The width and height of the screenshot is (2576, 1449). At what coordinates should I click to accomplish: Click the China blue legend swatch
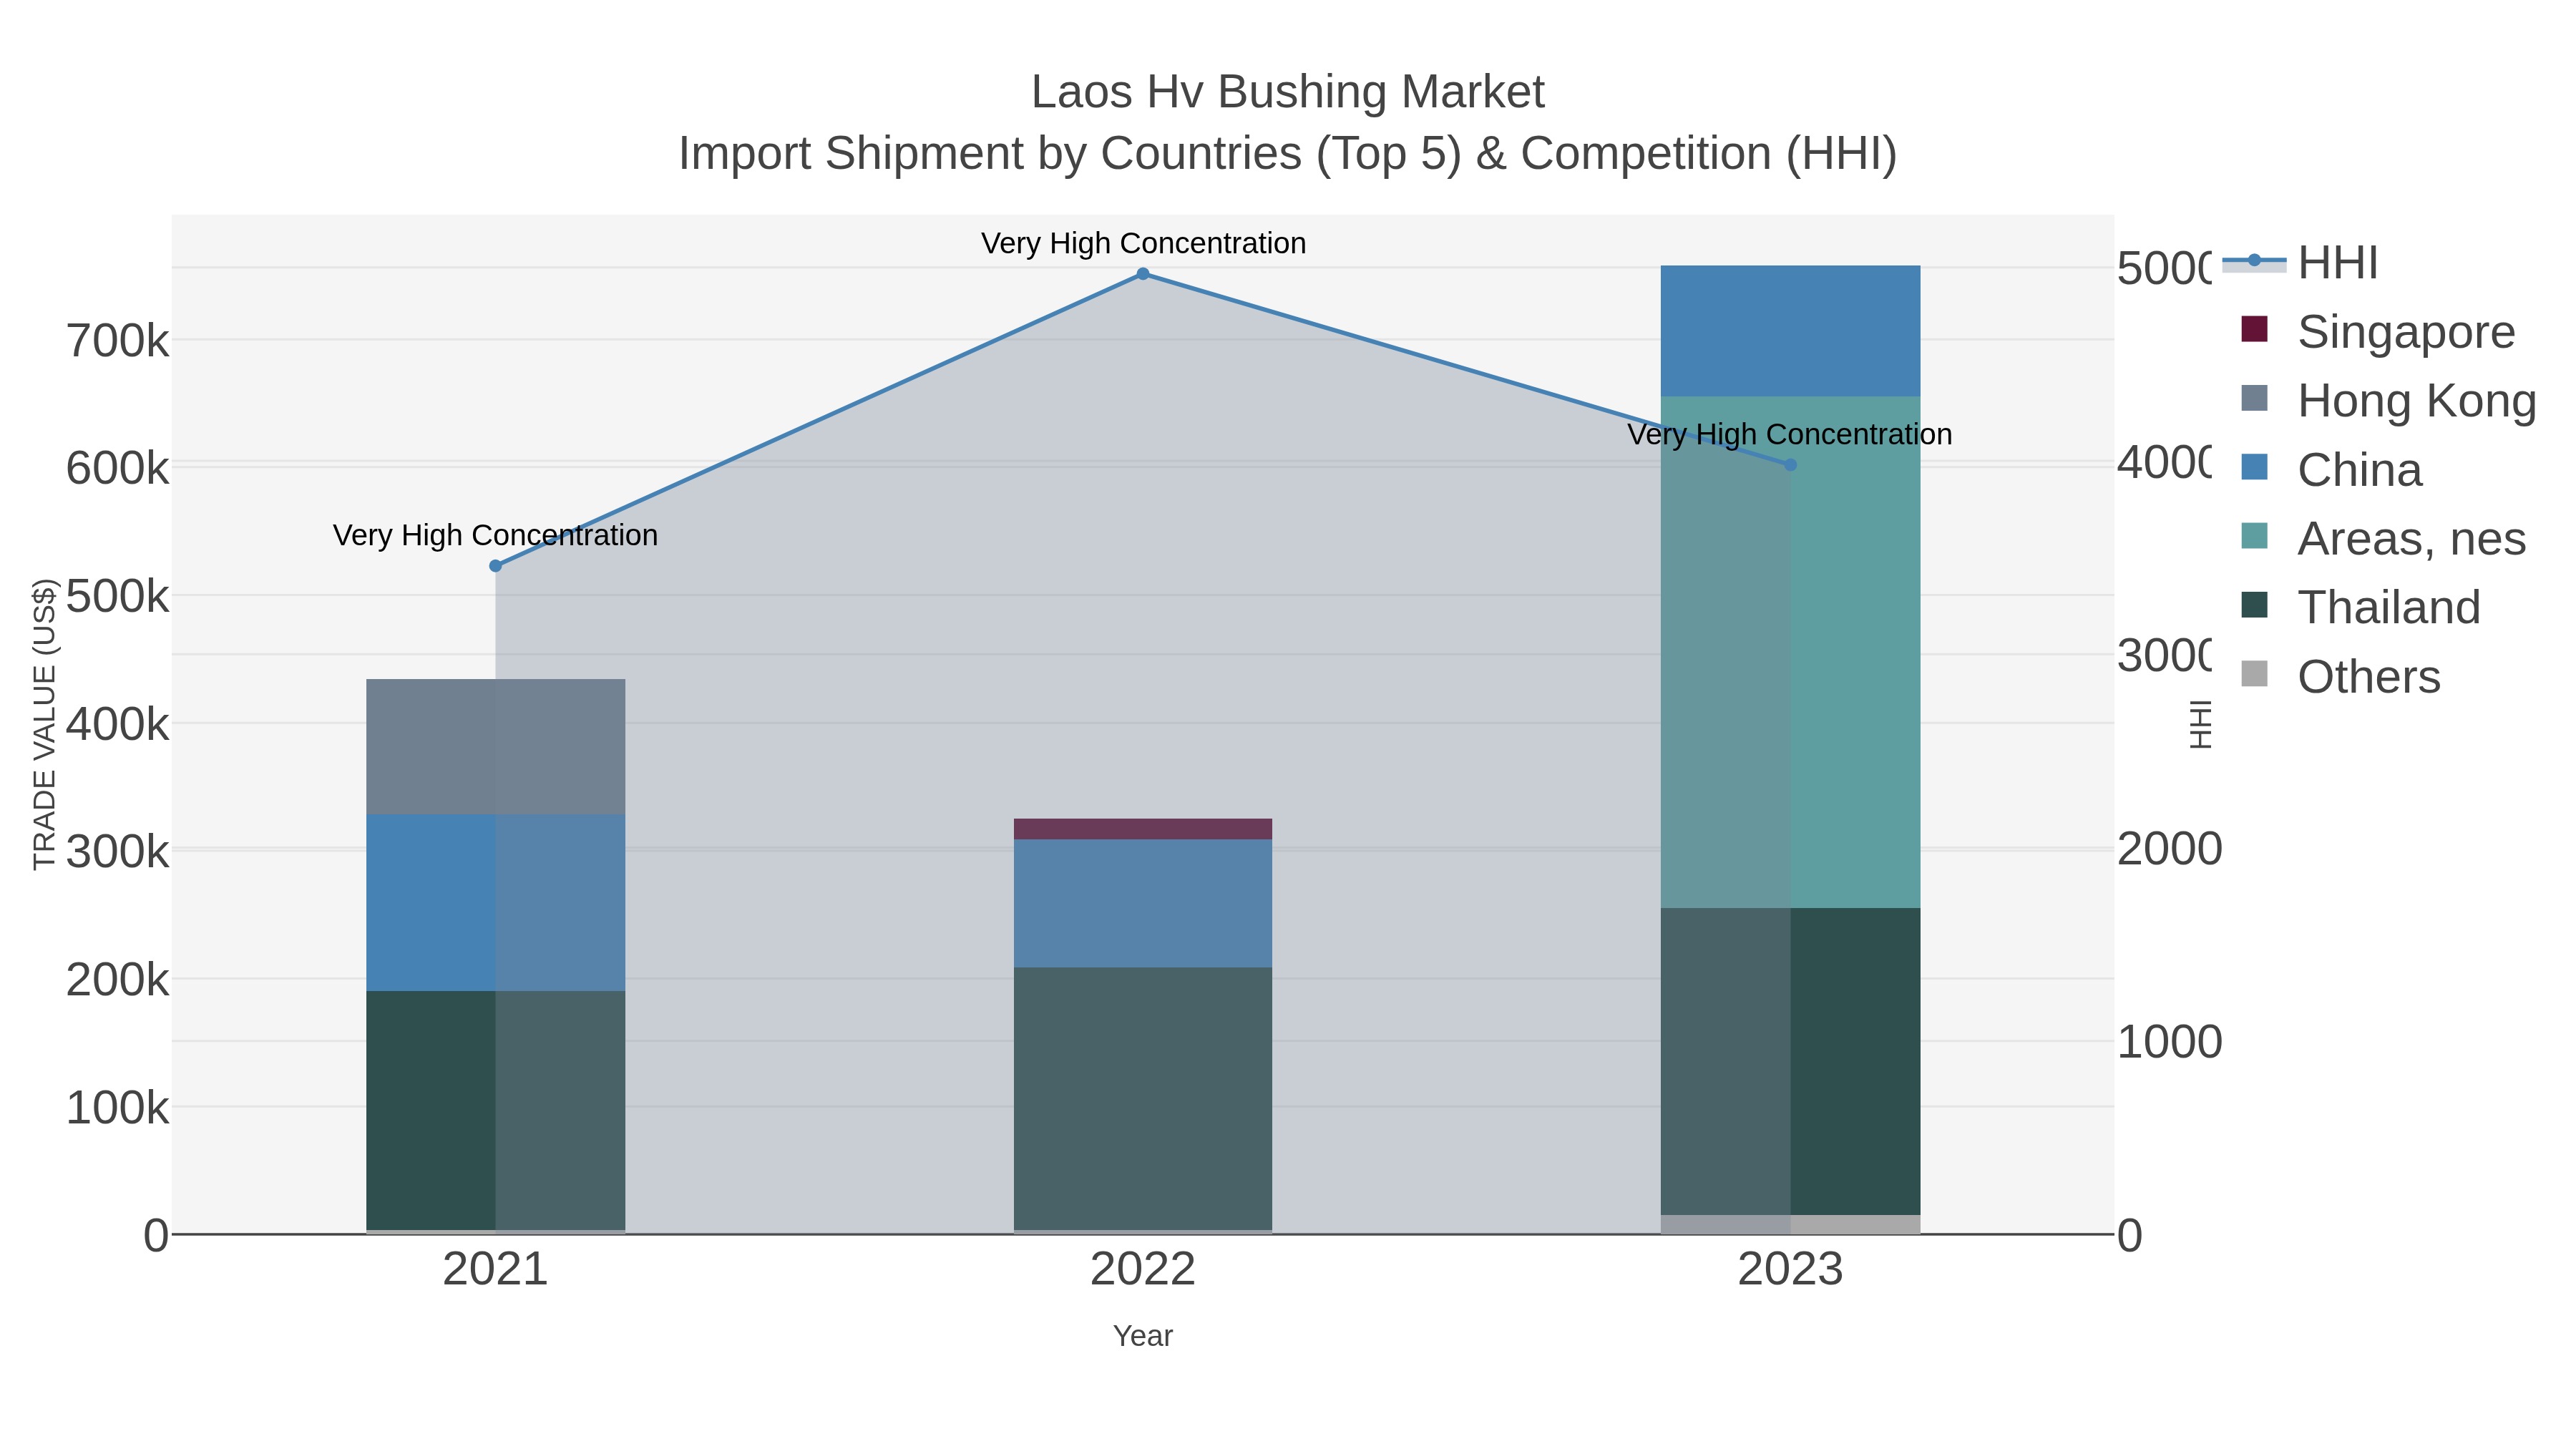(x=2254, y=467)
